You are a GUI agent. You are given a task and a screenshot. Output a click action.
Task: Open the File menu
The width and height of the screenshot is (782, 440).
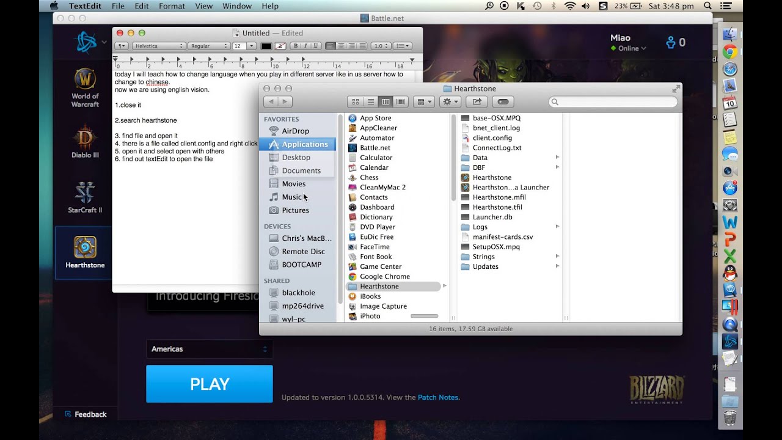(118, 6)
